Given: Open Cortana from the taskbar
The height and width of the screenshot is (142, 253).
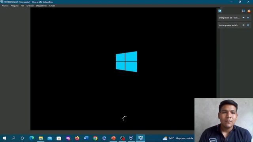Looking at the screenshot, I should pyautogui.click(x=22, y=138).
